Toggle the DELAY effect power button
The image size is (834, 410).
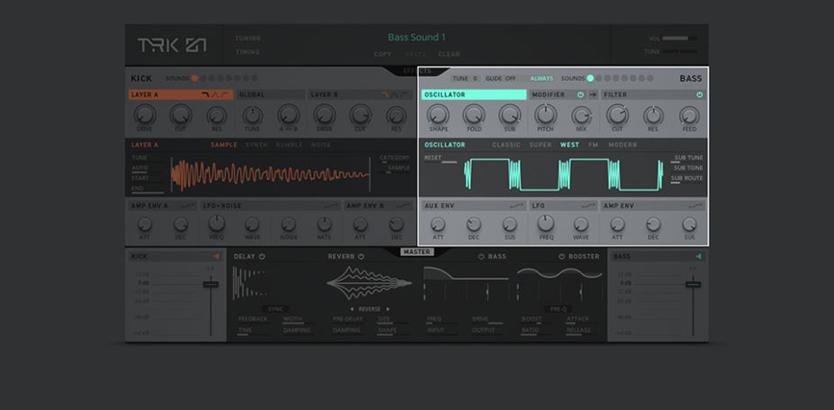point(262,256)
